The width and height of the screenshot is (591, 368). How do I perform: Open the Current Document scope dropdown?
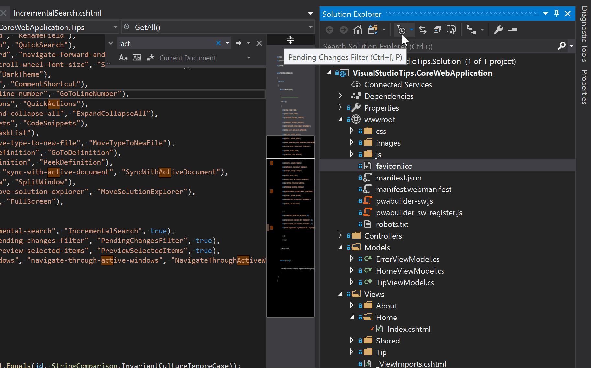point(249,58)
